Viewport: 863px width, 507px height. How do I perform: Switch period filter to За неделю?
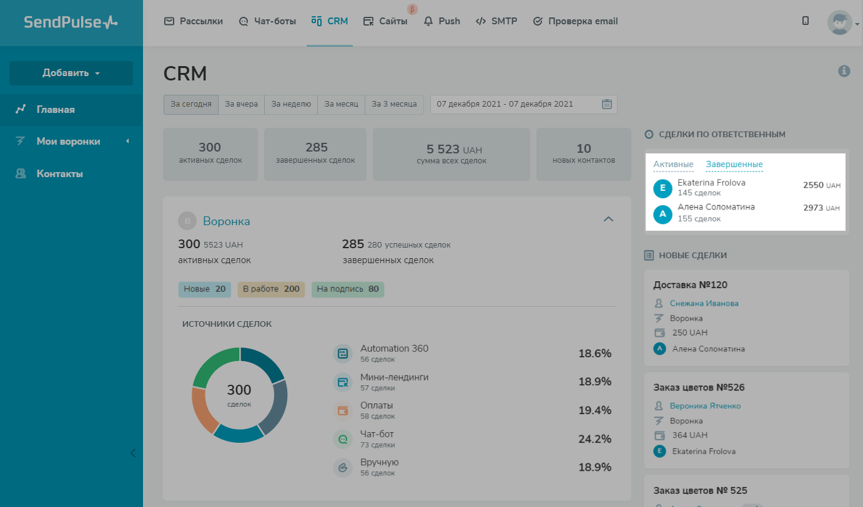(291, 104)
